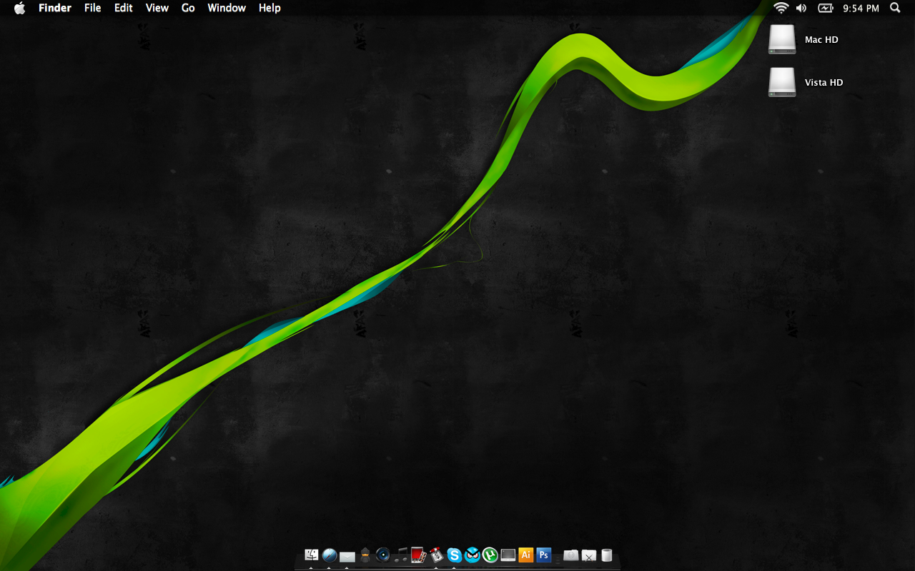Screen dimensions: 915x571
Task: Open Spotlight search magnifier
Action: click(895, 8)
